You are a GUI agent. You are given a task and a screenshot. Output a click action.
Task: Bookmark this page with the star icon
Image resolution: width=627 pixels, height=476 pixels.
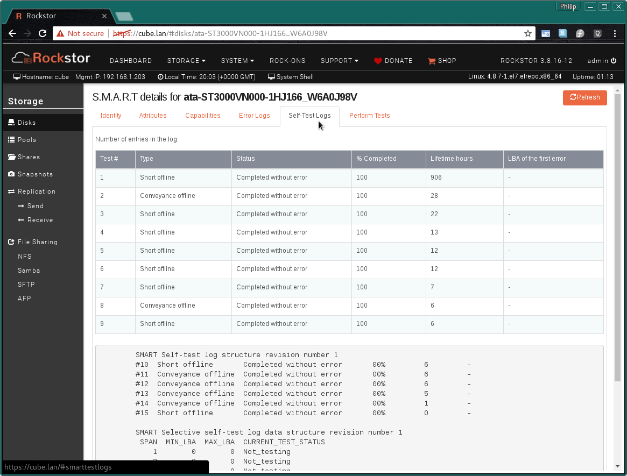tap(528, 33)
